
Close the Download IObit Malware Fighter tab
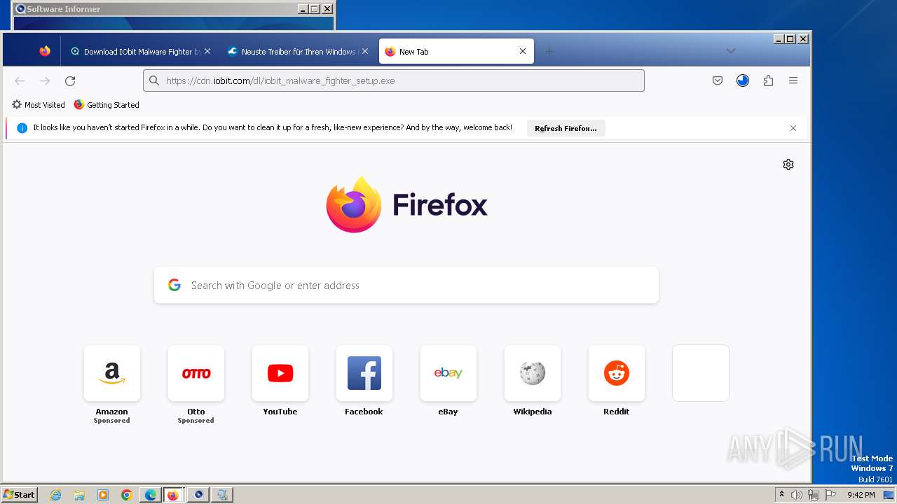click(x=207, y=51)
